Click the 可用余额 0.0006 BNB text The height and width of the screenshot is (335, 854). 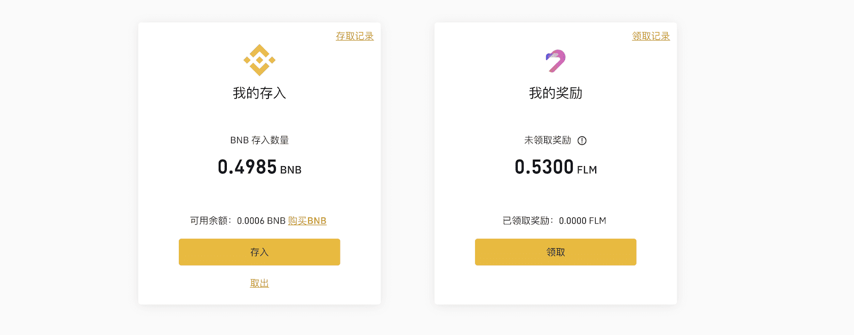point(238,220)
